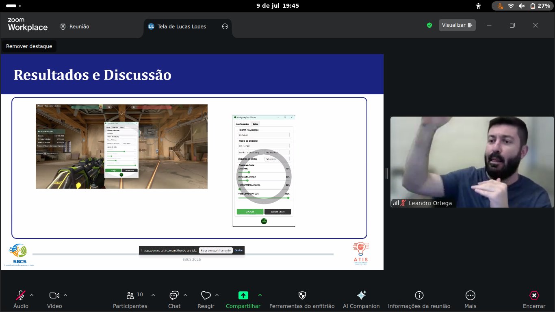Screen dimensions: 555x312
Task: Click the green security shield icon
Action: pos(429,25)
